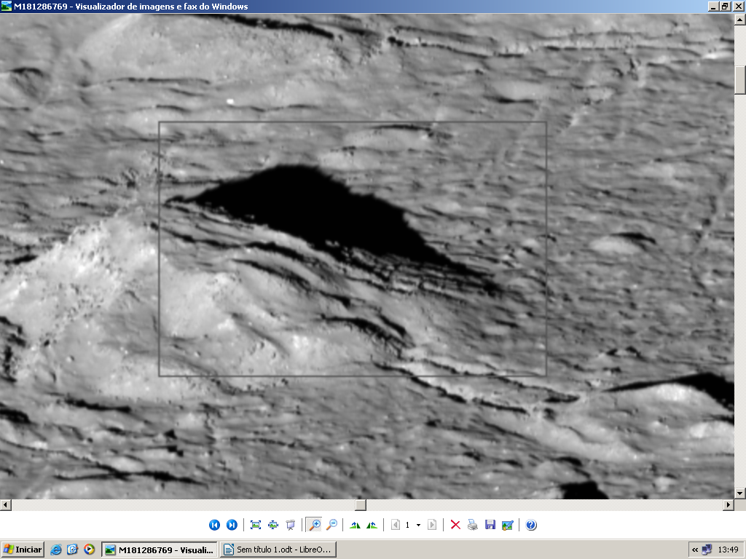Rotate the image counterclockwise
Image resolution: width=746 pixels, height=559 pixels.
tap(372, 525)
